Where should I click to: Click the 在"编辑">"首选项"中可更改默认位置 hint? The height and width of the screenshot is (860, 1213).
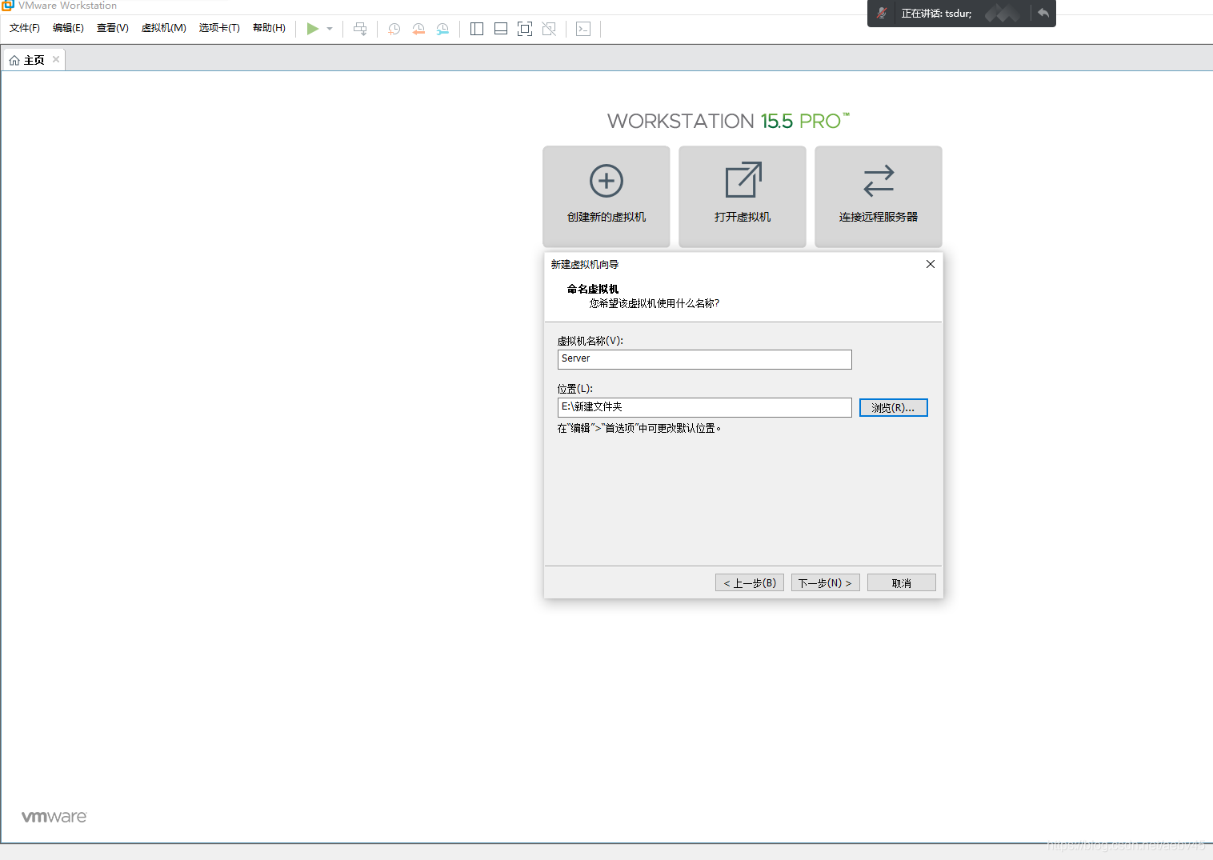click(639, 428)
